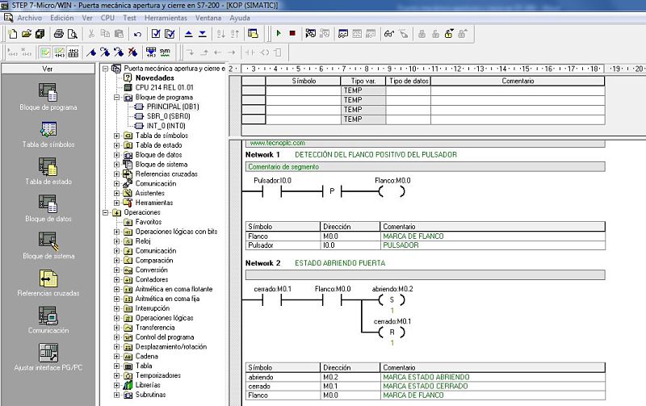Expand the Contadores instruction folder
646x406 pixels.
point(116,279)
